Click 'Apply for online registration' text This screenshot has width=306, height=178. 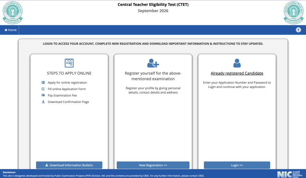tap(67, 83)
